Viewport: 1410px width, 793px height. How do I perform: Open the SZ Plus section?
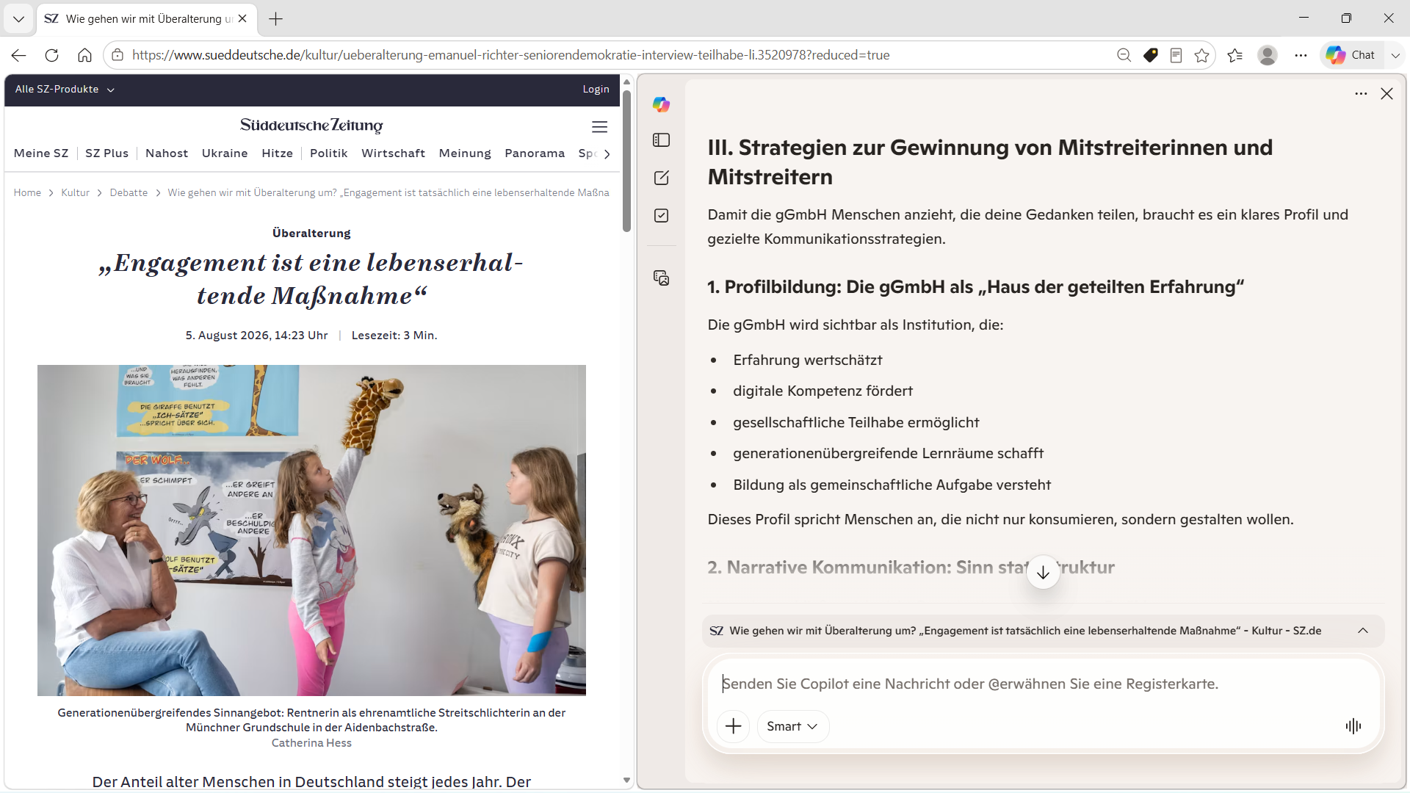106,153
